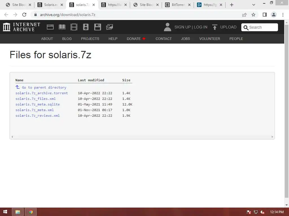Viewport: 289px width, 216px height.
Task: Bookmark this page with the star
Action: [253, 15]
